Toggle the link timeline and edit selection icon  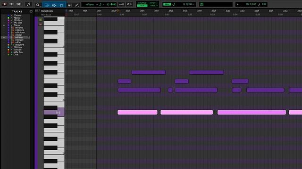(x=121, y=4)
